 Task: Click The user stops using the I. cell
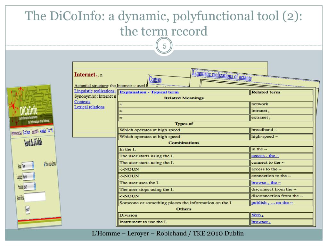[x=184, y=189]
